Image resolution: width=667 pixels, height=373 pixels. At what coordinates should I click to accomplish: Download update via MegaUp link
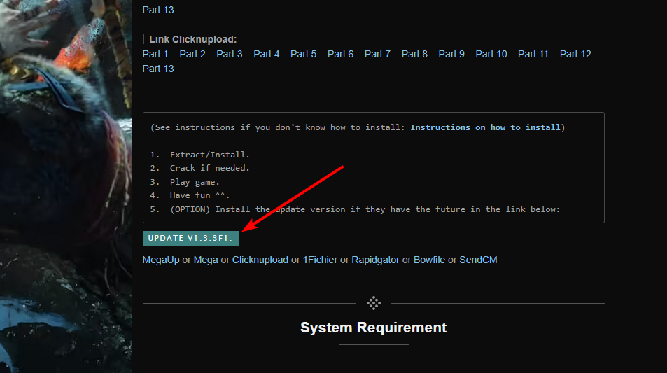point(161,260)
